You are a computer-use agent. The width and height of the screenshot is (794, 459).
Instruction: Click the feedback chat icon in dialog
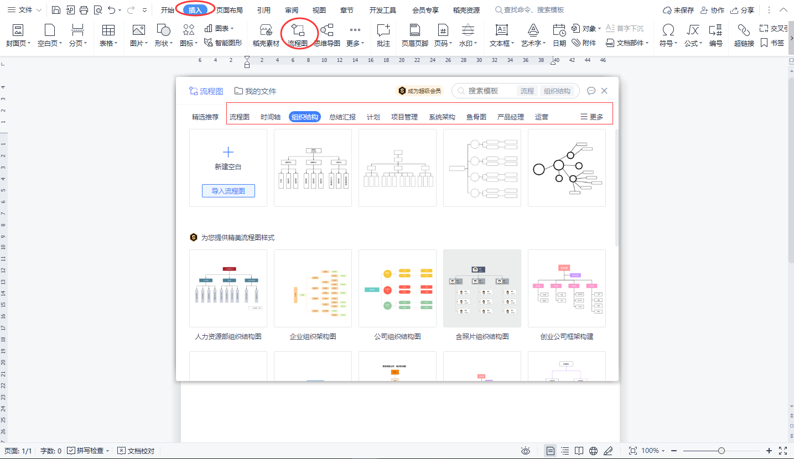591,91
